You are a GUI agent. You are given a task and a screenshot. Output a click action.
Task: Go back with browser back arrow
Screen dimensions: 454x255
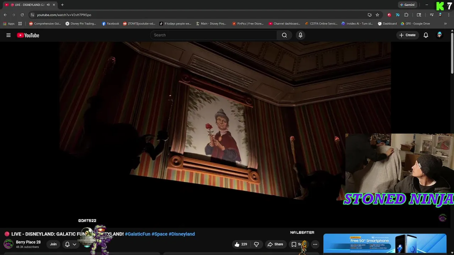click(5, 15)
